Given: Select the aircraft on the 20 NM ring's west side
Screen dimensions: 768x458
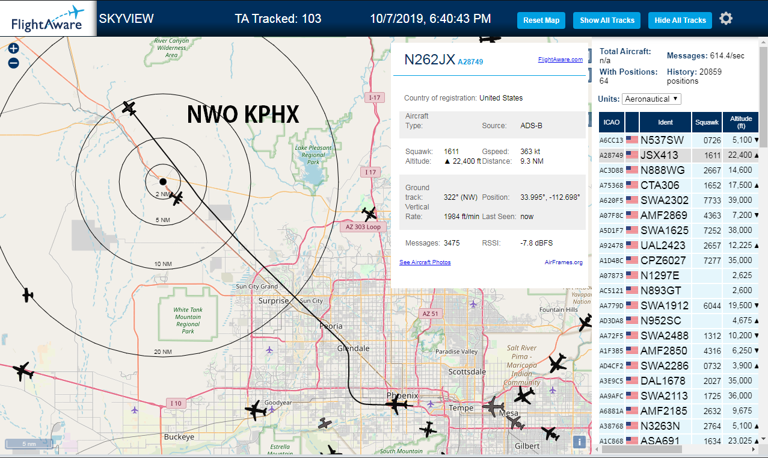Looking at the screenshot, I should point(28,295).
